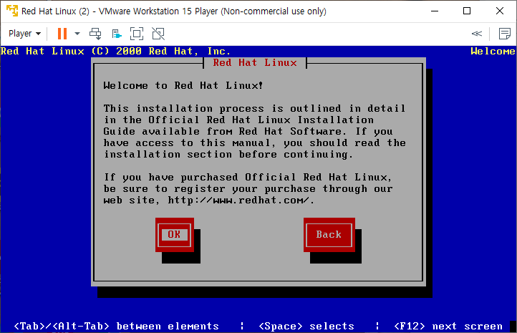Open the message log notes icon
The width and height of the screenshot is (517, 333).
[x=505, y=34]
